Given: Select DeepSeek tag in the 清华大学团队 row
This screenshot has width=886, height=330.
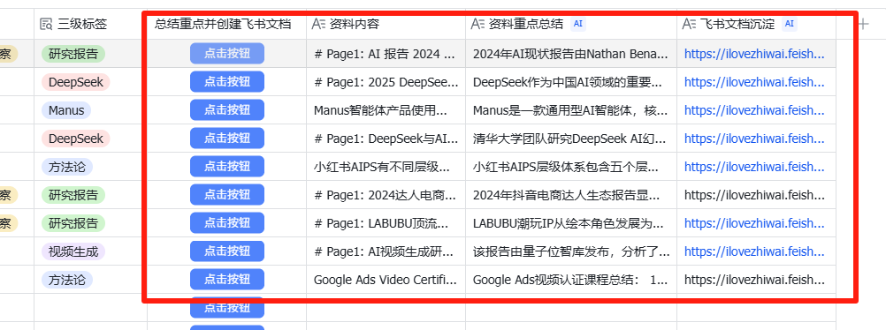Looking at the screenshot, I should [76, 139].
